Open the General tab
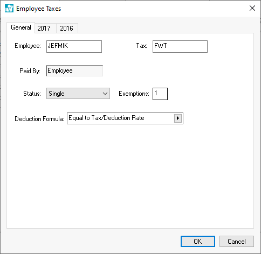Viewport: 261px width, 254px height. pos(21,27)
